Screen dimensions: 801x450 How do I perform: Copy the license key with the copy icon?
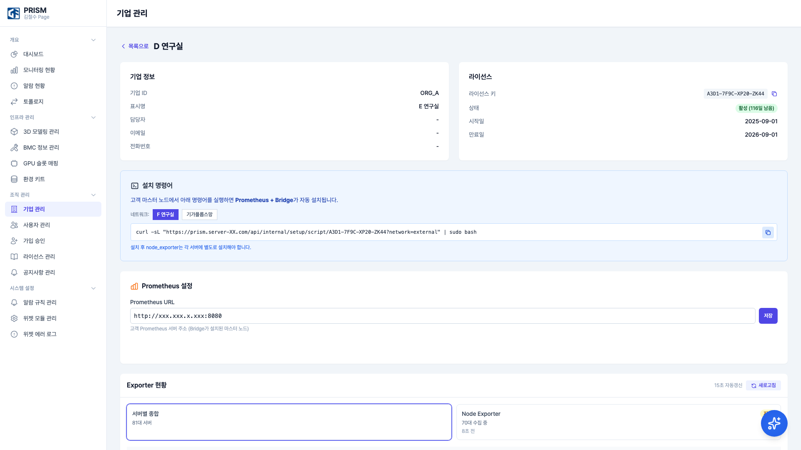[x=774, y=94]
